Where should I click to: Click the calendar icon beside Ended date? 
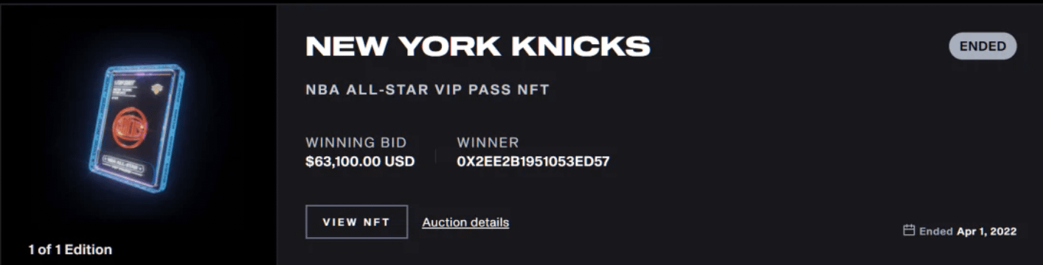(909, 230)
